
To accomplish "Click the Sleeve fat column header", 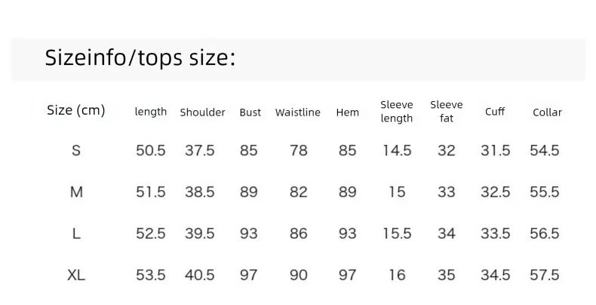I will coord(446,112).
